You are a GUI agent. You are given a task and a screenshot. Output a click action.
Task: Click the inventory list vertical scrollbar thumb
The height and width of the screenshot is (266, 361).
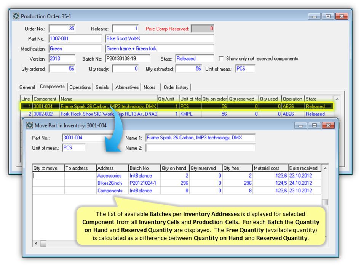click(x=325, y=202)
